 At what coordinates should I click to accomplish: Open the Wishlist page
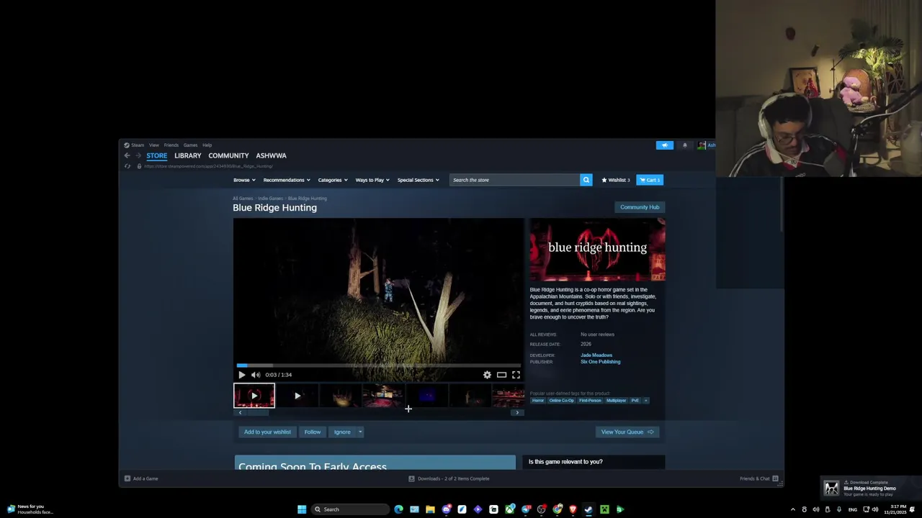click(x=616, y=180)
